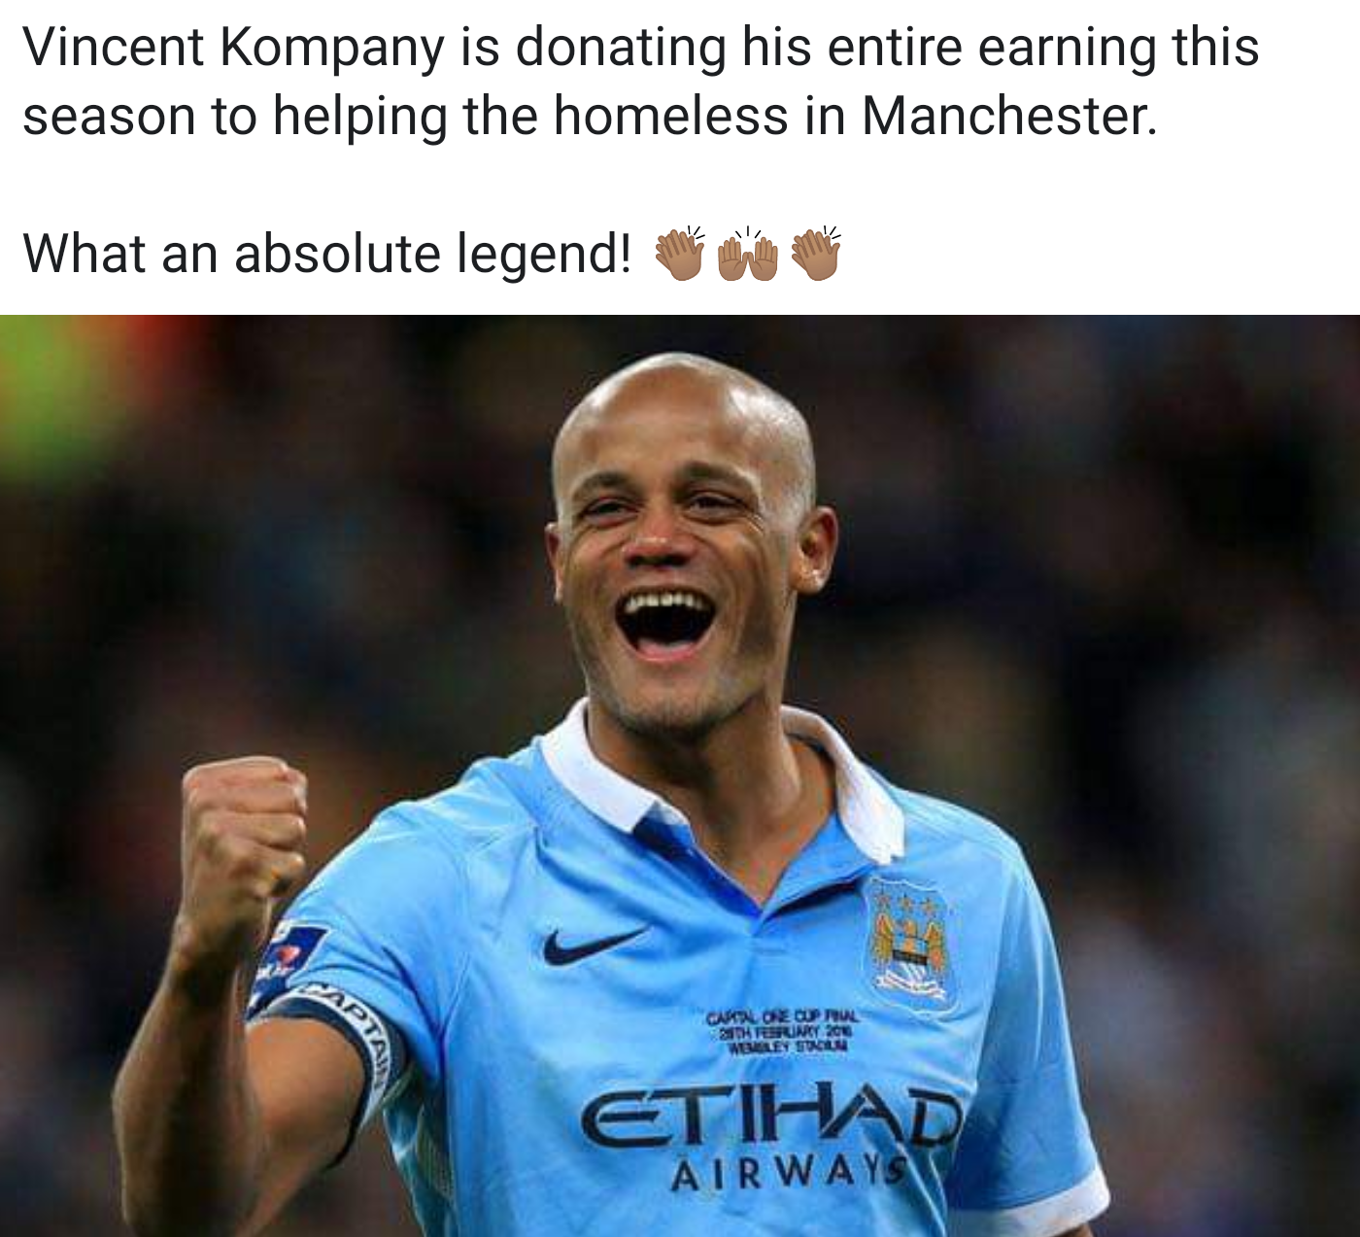Open the post photo of the footballer
Viewport: 1360px width, 1237px height.
point(680,775)
